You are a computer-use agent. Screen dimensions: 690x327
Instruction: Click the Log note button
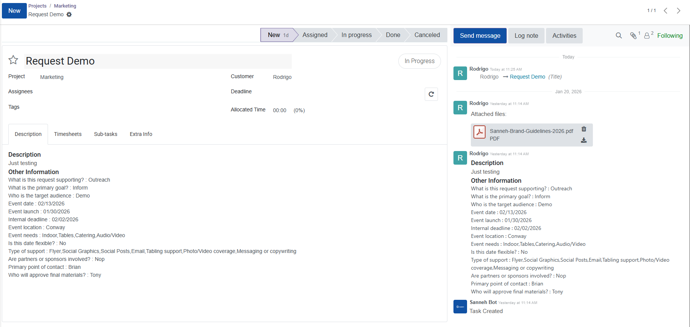coord(526,35)
